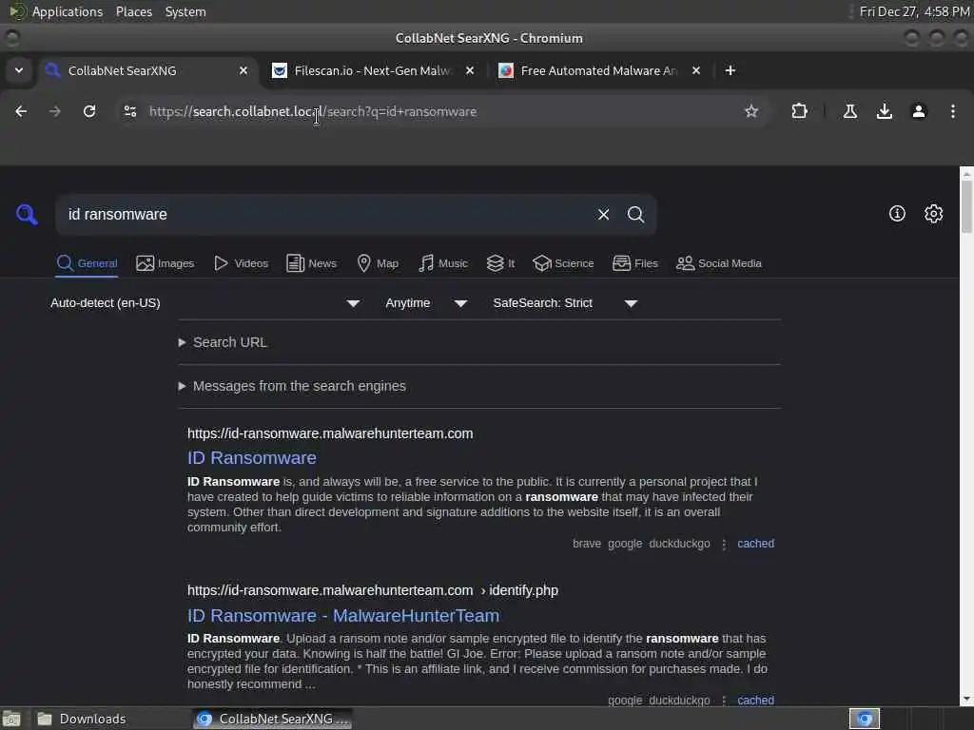Click the SearXNG logo magnifier
This screenshot has width=974, height=730.
27,214
